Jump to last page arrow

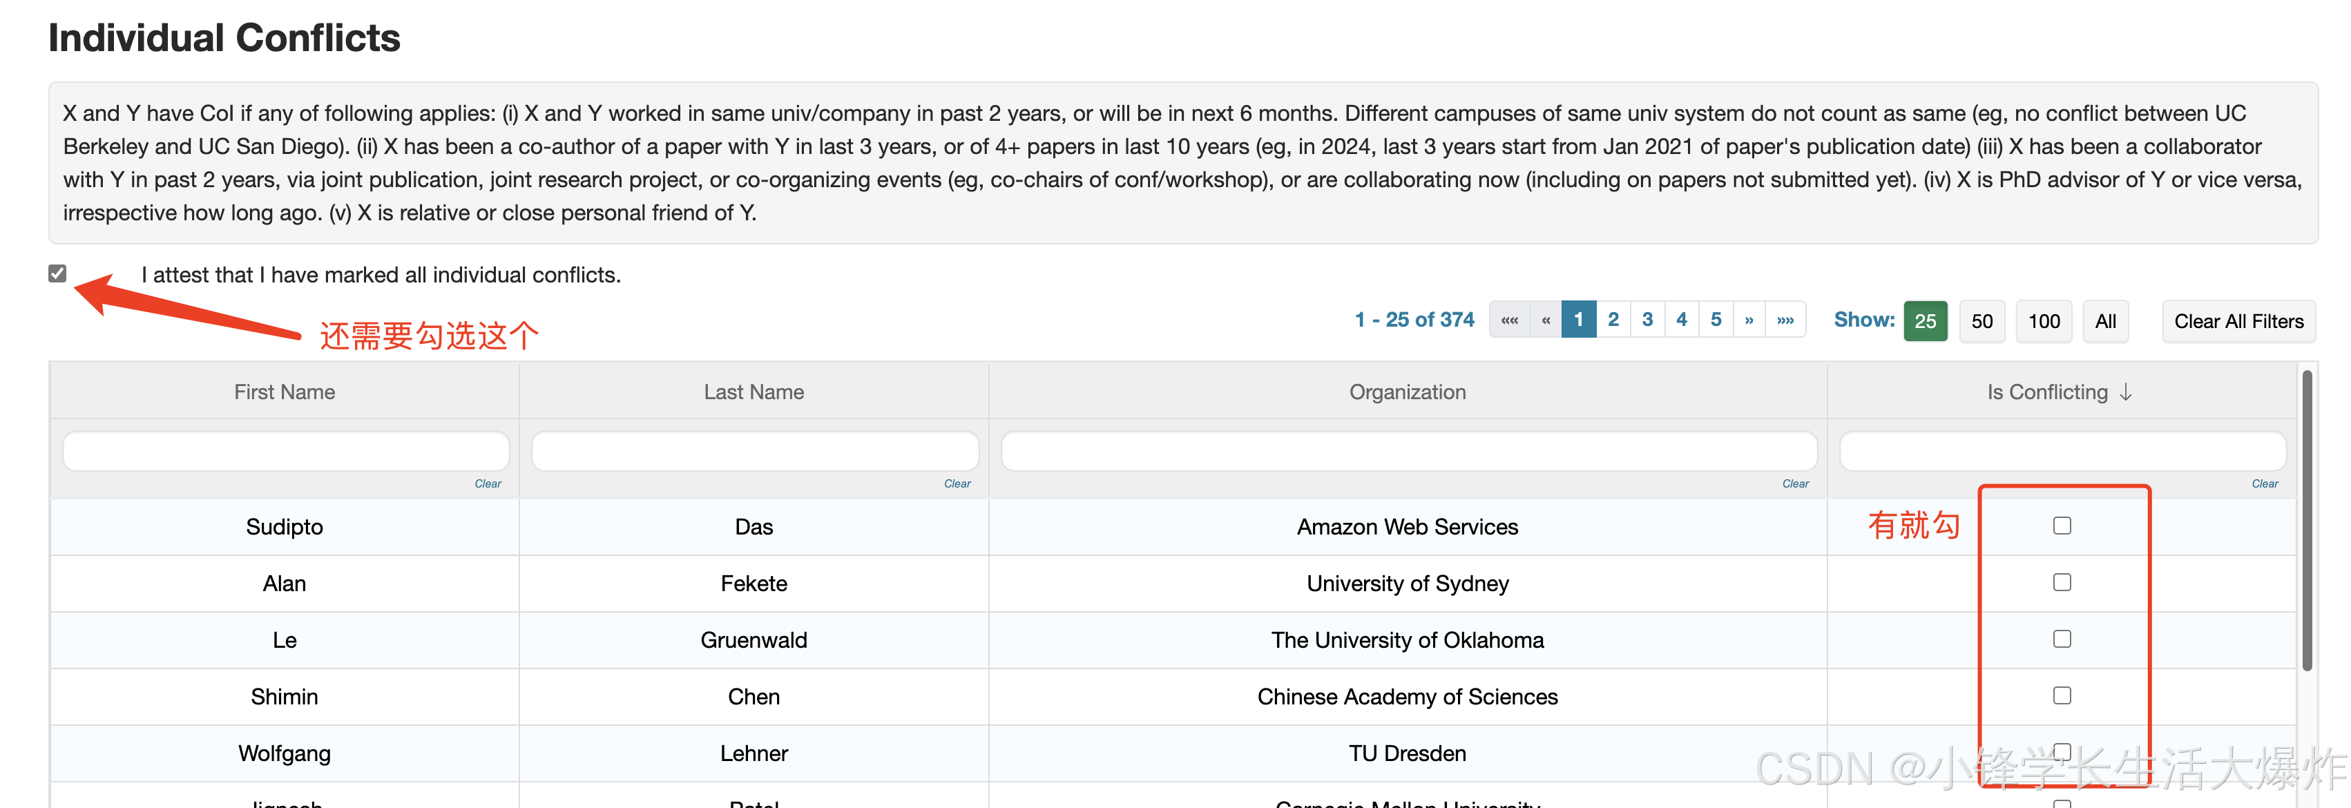pos(1785,320)
